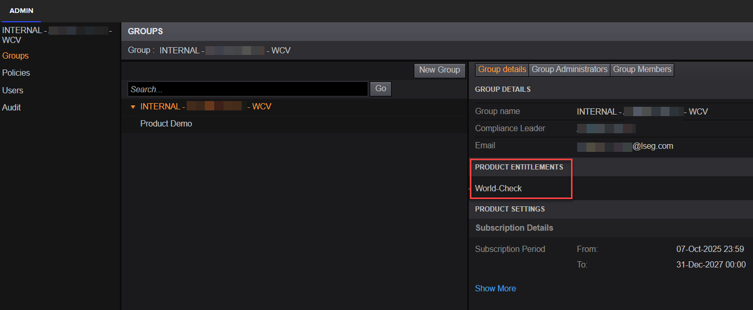The width and height of the screenshot is (753, 310).
Task: Select the Compliance Leader name
Action: [x=606, y=128]
